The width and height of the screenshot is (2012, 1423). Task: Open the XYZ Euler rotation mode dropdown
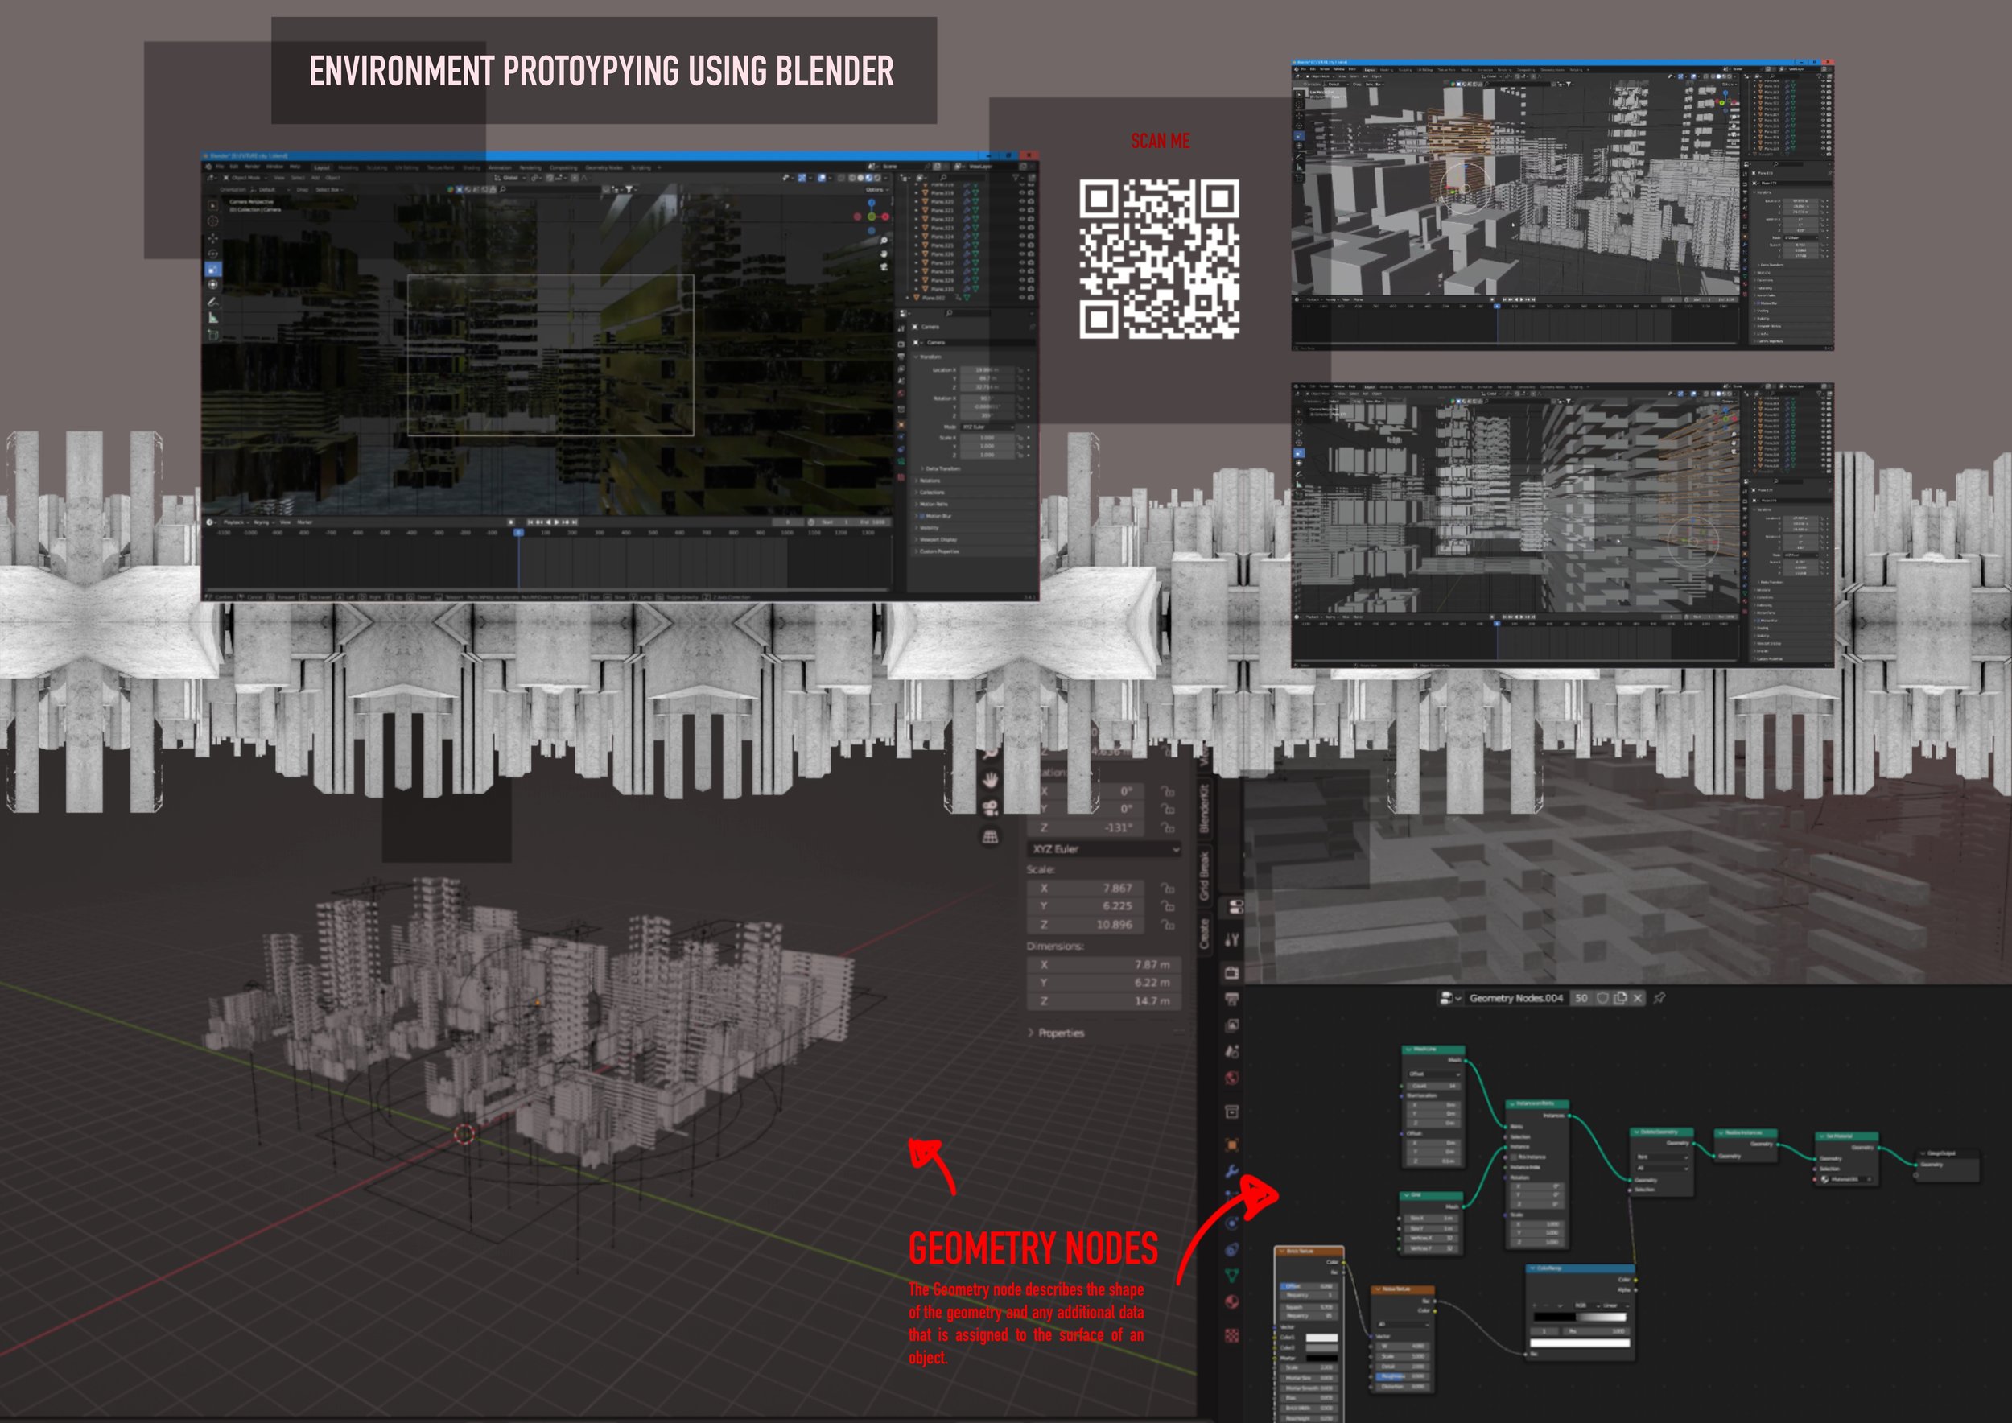point(1103,849)
